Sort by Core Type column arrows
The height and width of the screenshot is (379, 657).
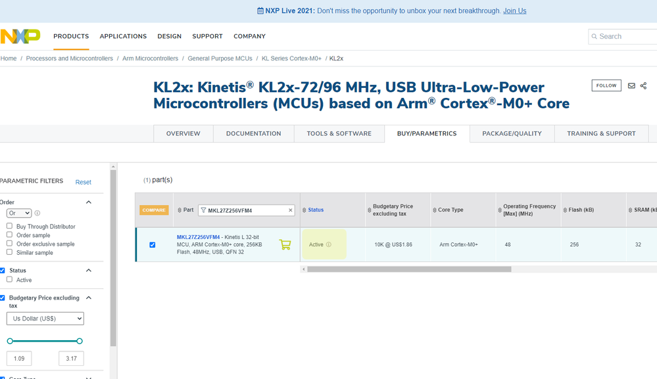click(x=435, y=210)
